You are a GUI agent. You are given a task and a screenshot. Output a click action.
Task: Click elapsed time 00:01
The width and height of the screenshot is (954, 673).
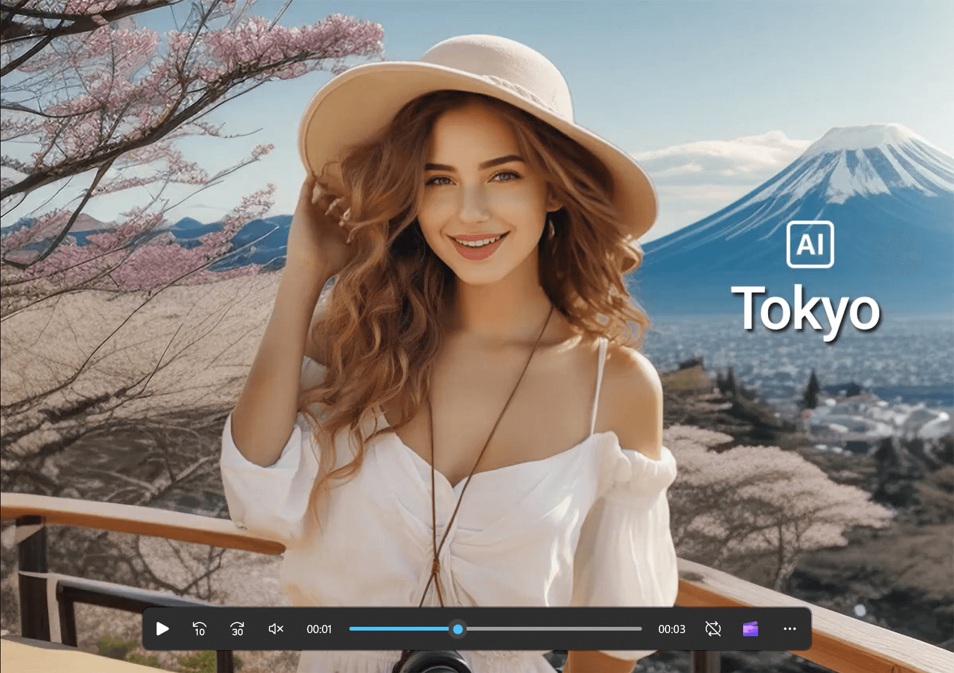[x=319, y=629]
